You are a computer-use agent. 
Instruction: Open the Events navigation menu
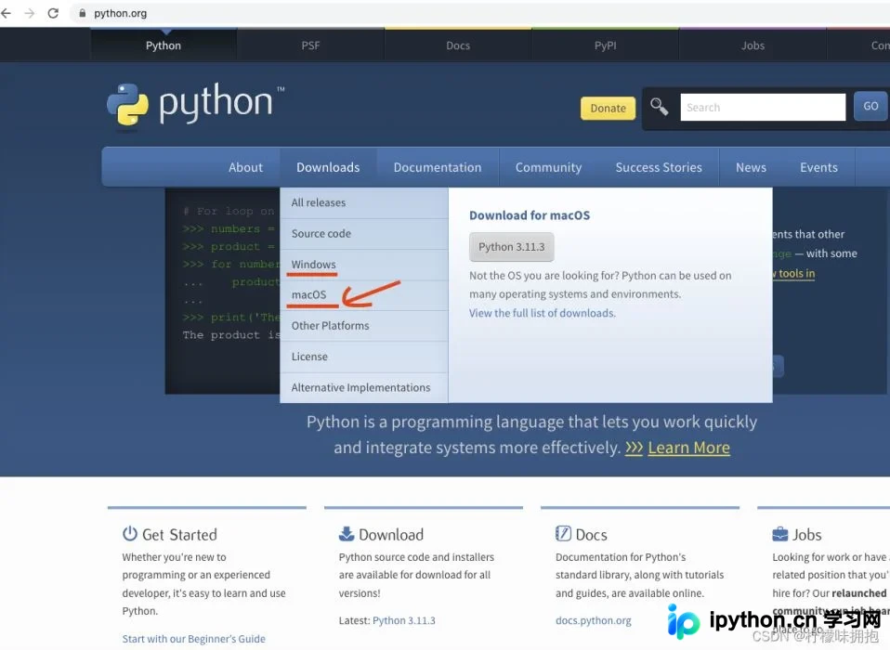point(819,167)
